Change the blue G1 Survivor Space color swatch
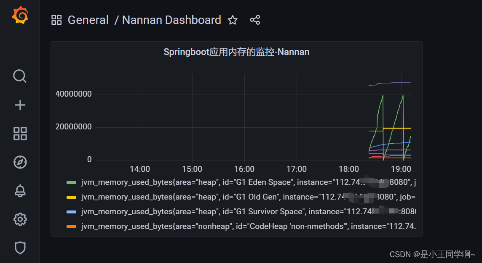 pos(71,212)
